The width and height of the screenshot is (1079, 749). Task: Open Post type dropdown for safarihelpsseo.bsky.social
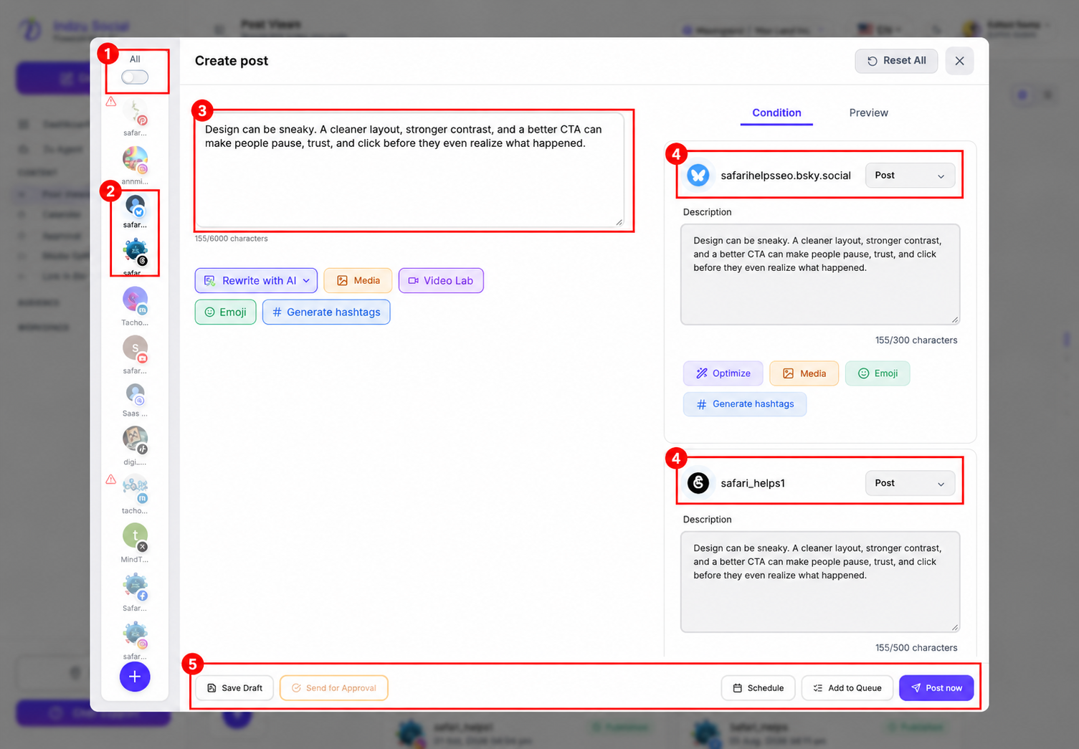[910, 176]
